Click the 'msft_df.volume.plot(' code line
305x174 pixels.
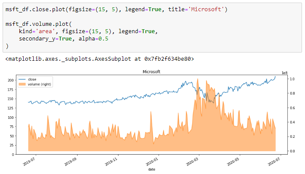(38, 24)
